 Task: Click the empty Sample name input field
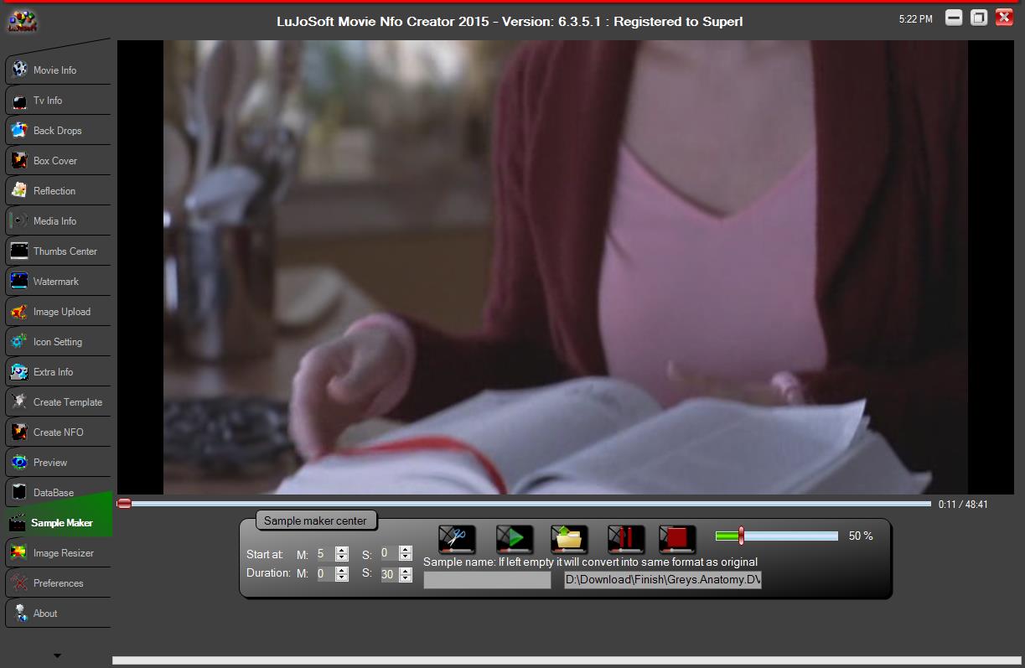(x=487, y=580)
